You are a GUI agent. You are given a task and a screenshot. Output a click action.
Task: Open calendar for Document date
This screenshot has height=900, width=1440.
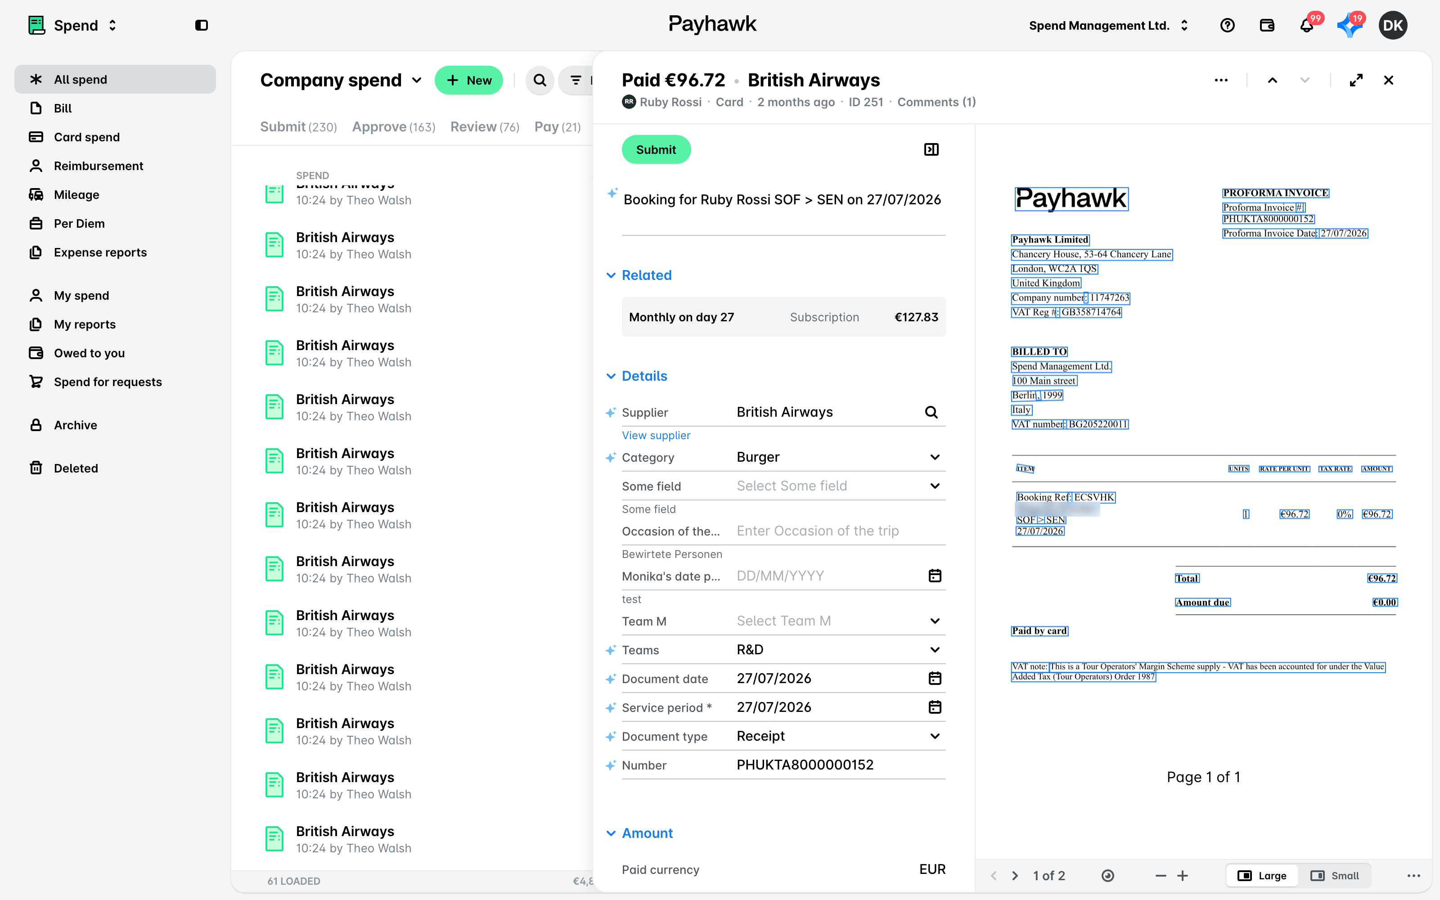935,679
